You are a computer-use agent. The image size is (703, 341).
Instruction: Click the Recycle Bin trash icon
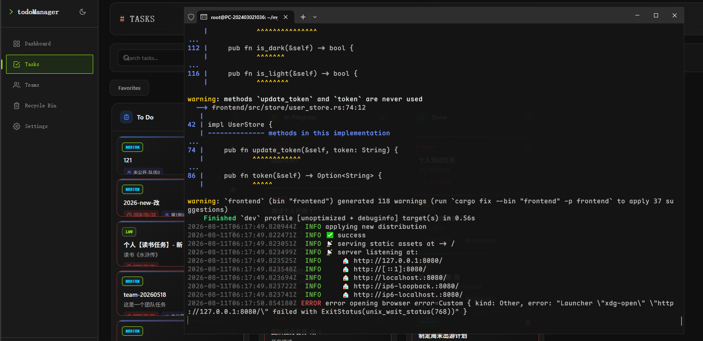pyautogui.click(x=17, y=106)
